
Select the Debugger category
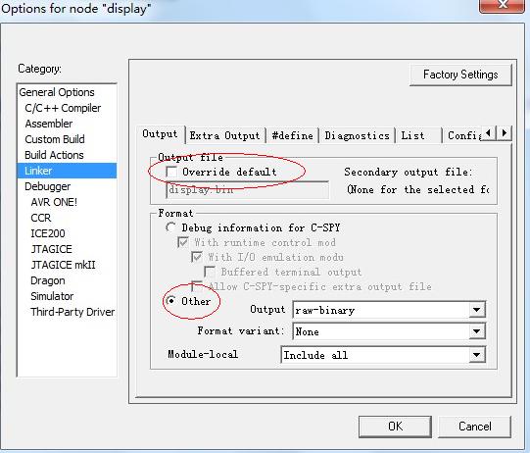[x=47, y=186]
